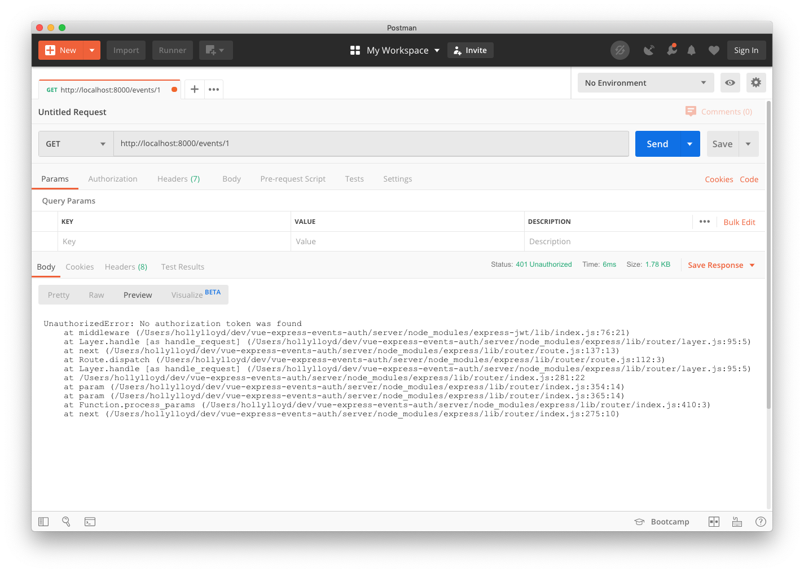This screenshot has height=573, width=804.
Task: Open Bootcamp
Action: [x=662, y=522]
